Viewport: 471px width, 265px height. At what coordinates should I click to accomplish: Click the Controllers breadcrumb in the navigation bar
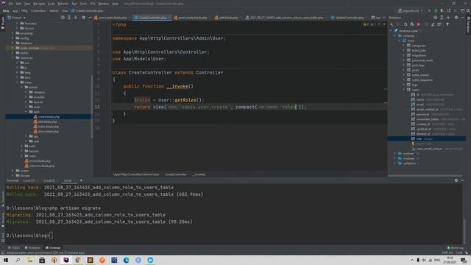pos(38,10)
